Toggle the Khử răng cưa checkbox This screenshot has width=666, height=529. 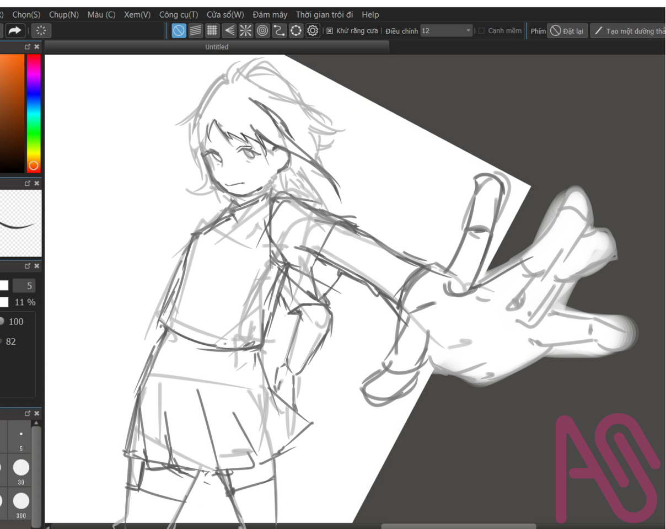point(330,31)
